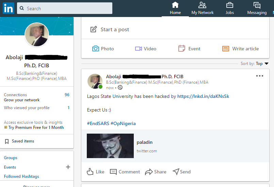Click the Share arrow icon

149,172
